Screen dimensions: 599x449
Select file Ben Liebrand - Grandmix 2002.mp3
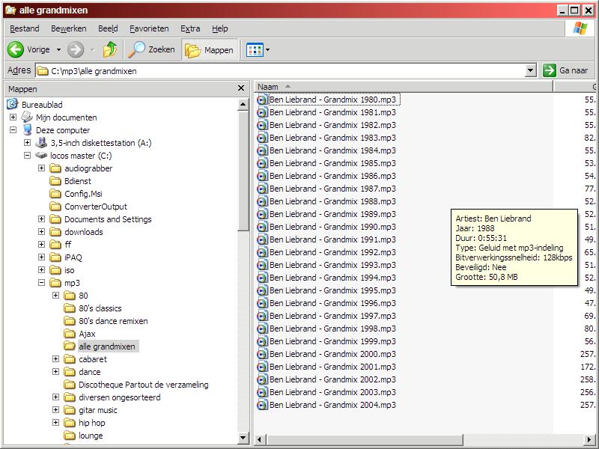tap(332, 379)
